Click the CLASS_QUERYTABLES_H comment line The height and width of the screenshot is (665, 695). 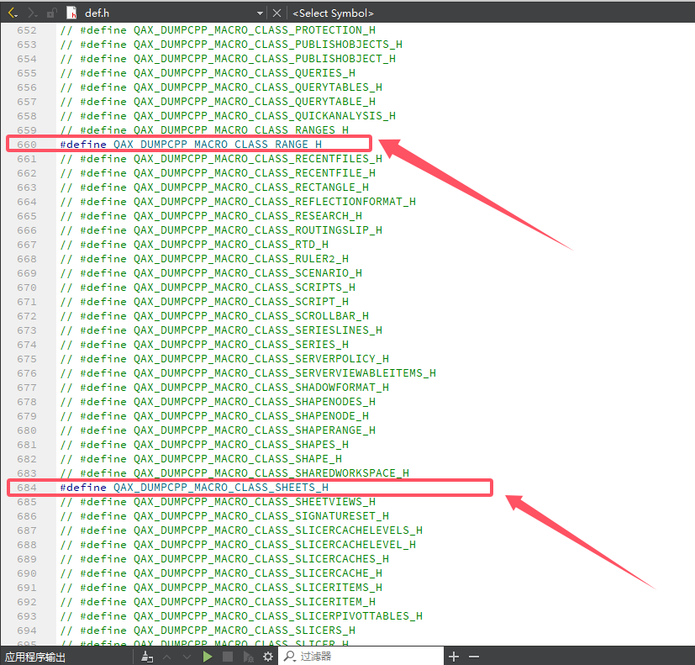click(x=221, y=87)
